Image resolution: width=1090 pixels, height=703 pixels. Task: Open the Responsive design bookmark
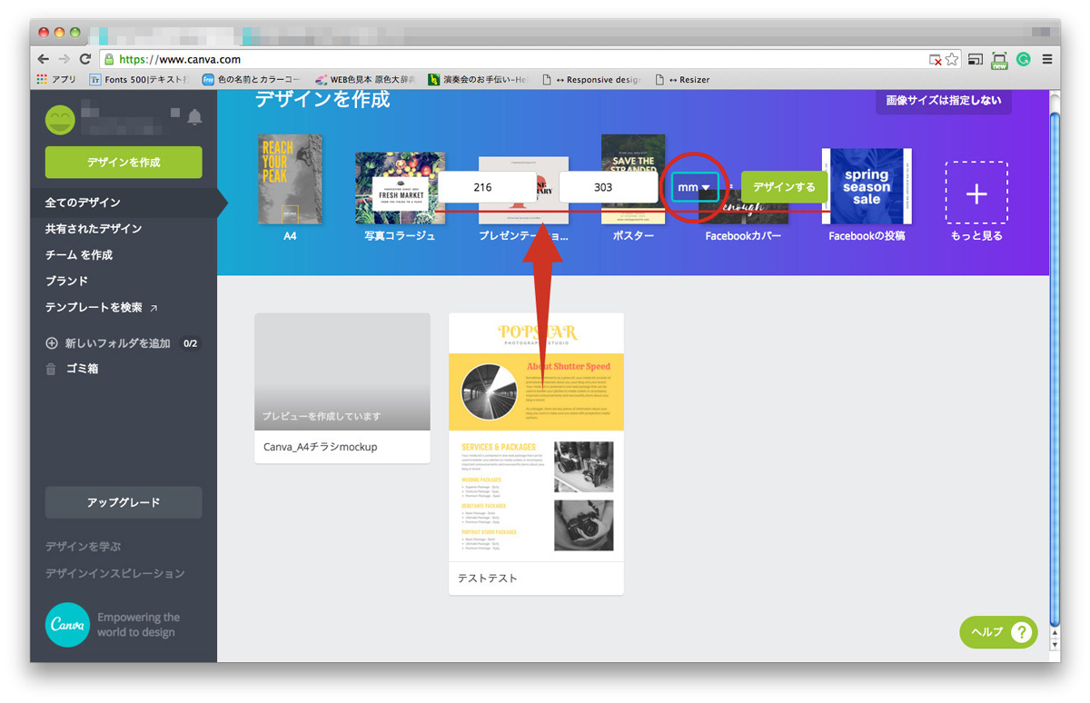591,80
